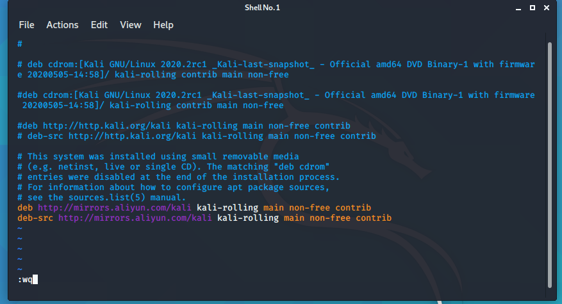Maximize the Shell No.1 window
This screenshot has height=304, width=562.
[x=533, y=8]
